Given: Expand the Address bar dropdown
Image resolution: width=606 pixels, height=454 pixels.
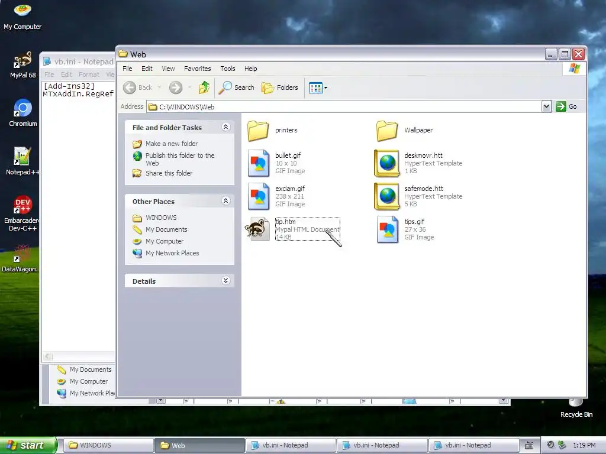Looking at the screenshot, I should 546,106.
